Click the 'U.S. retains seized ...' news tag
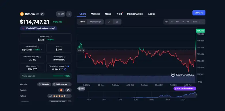This screenshot has width=225, height=111. click(x=185, y=89)
